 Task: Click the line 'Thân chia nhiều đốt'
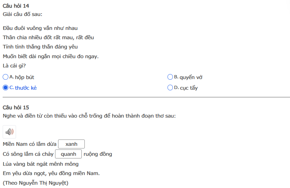pyautogui.click(x=48, y=38)
